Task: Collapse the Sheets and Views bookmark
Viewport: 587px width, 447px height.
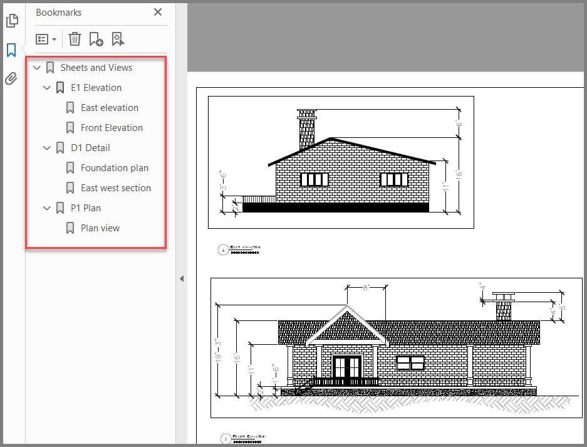Action: [x=37, y=68]
